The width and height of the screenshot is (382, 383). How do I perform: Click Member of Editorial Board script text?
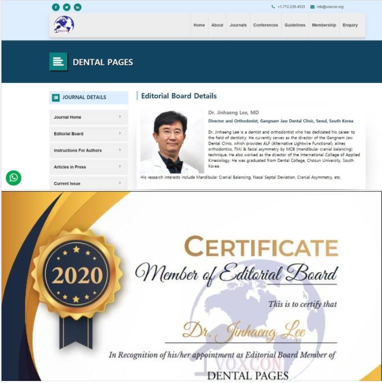coord(236,274)
